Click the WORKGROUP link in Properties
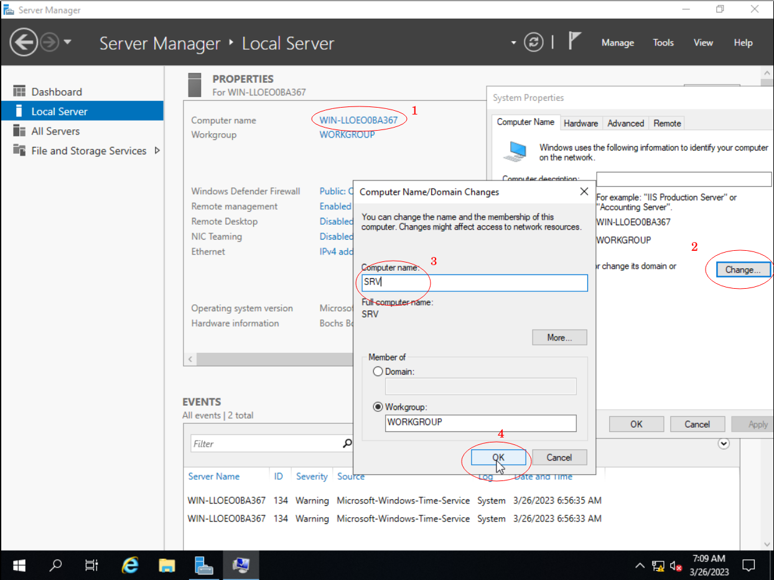Screen dimensions: 774x580 [347, 134]
